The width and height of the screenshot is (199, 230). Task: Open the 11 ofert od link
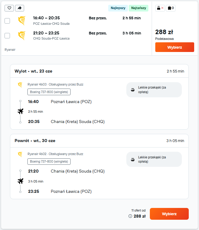[138, 210]
